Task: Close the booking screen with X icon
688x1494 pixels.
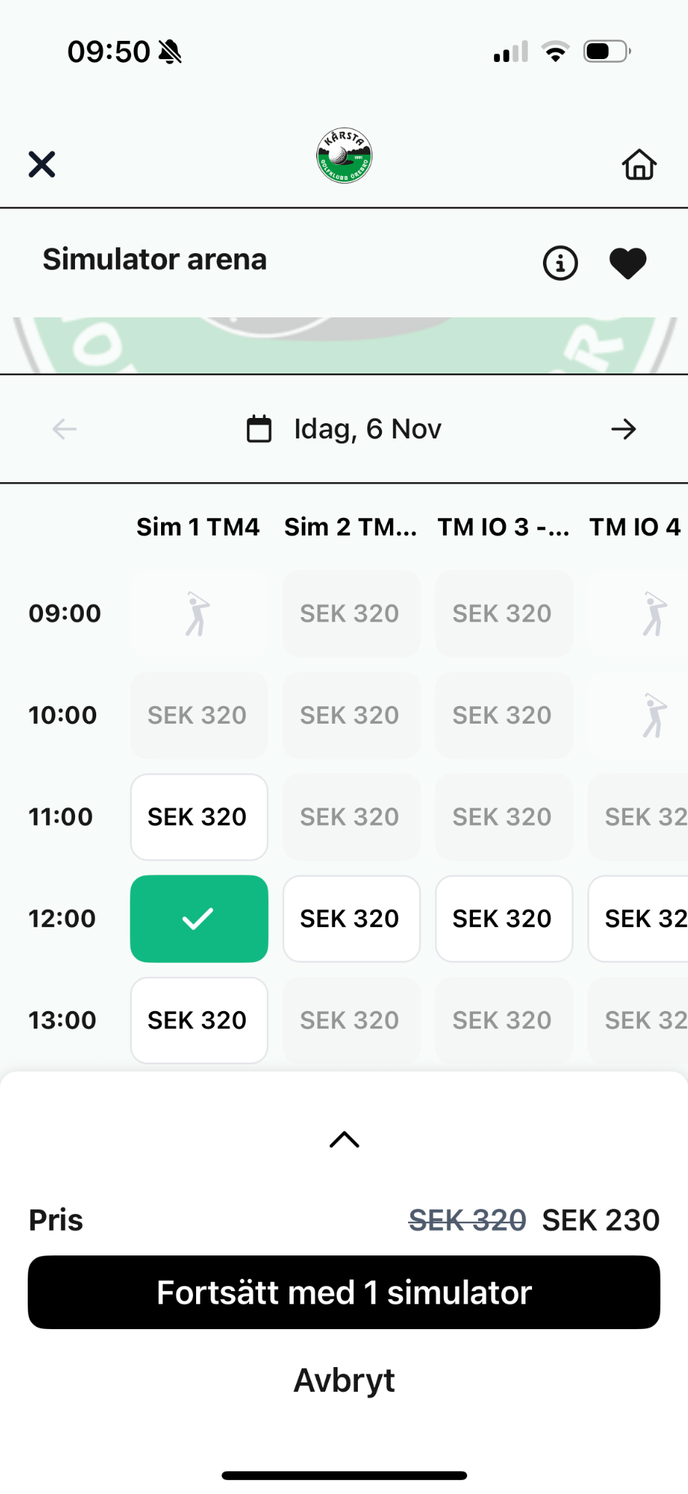Action: click(42, 164)
